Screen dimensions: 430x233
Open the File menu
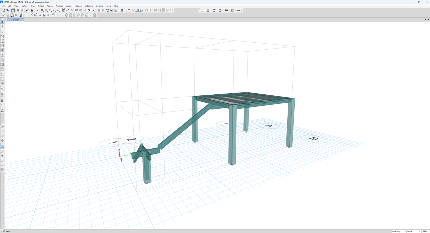pos(3,6)
